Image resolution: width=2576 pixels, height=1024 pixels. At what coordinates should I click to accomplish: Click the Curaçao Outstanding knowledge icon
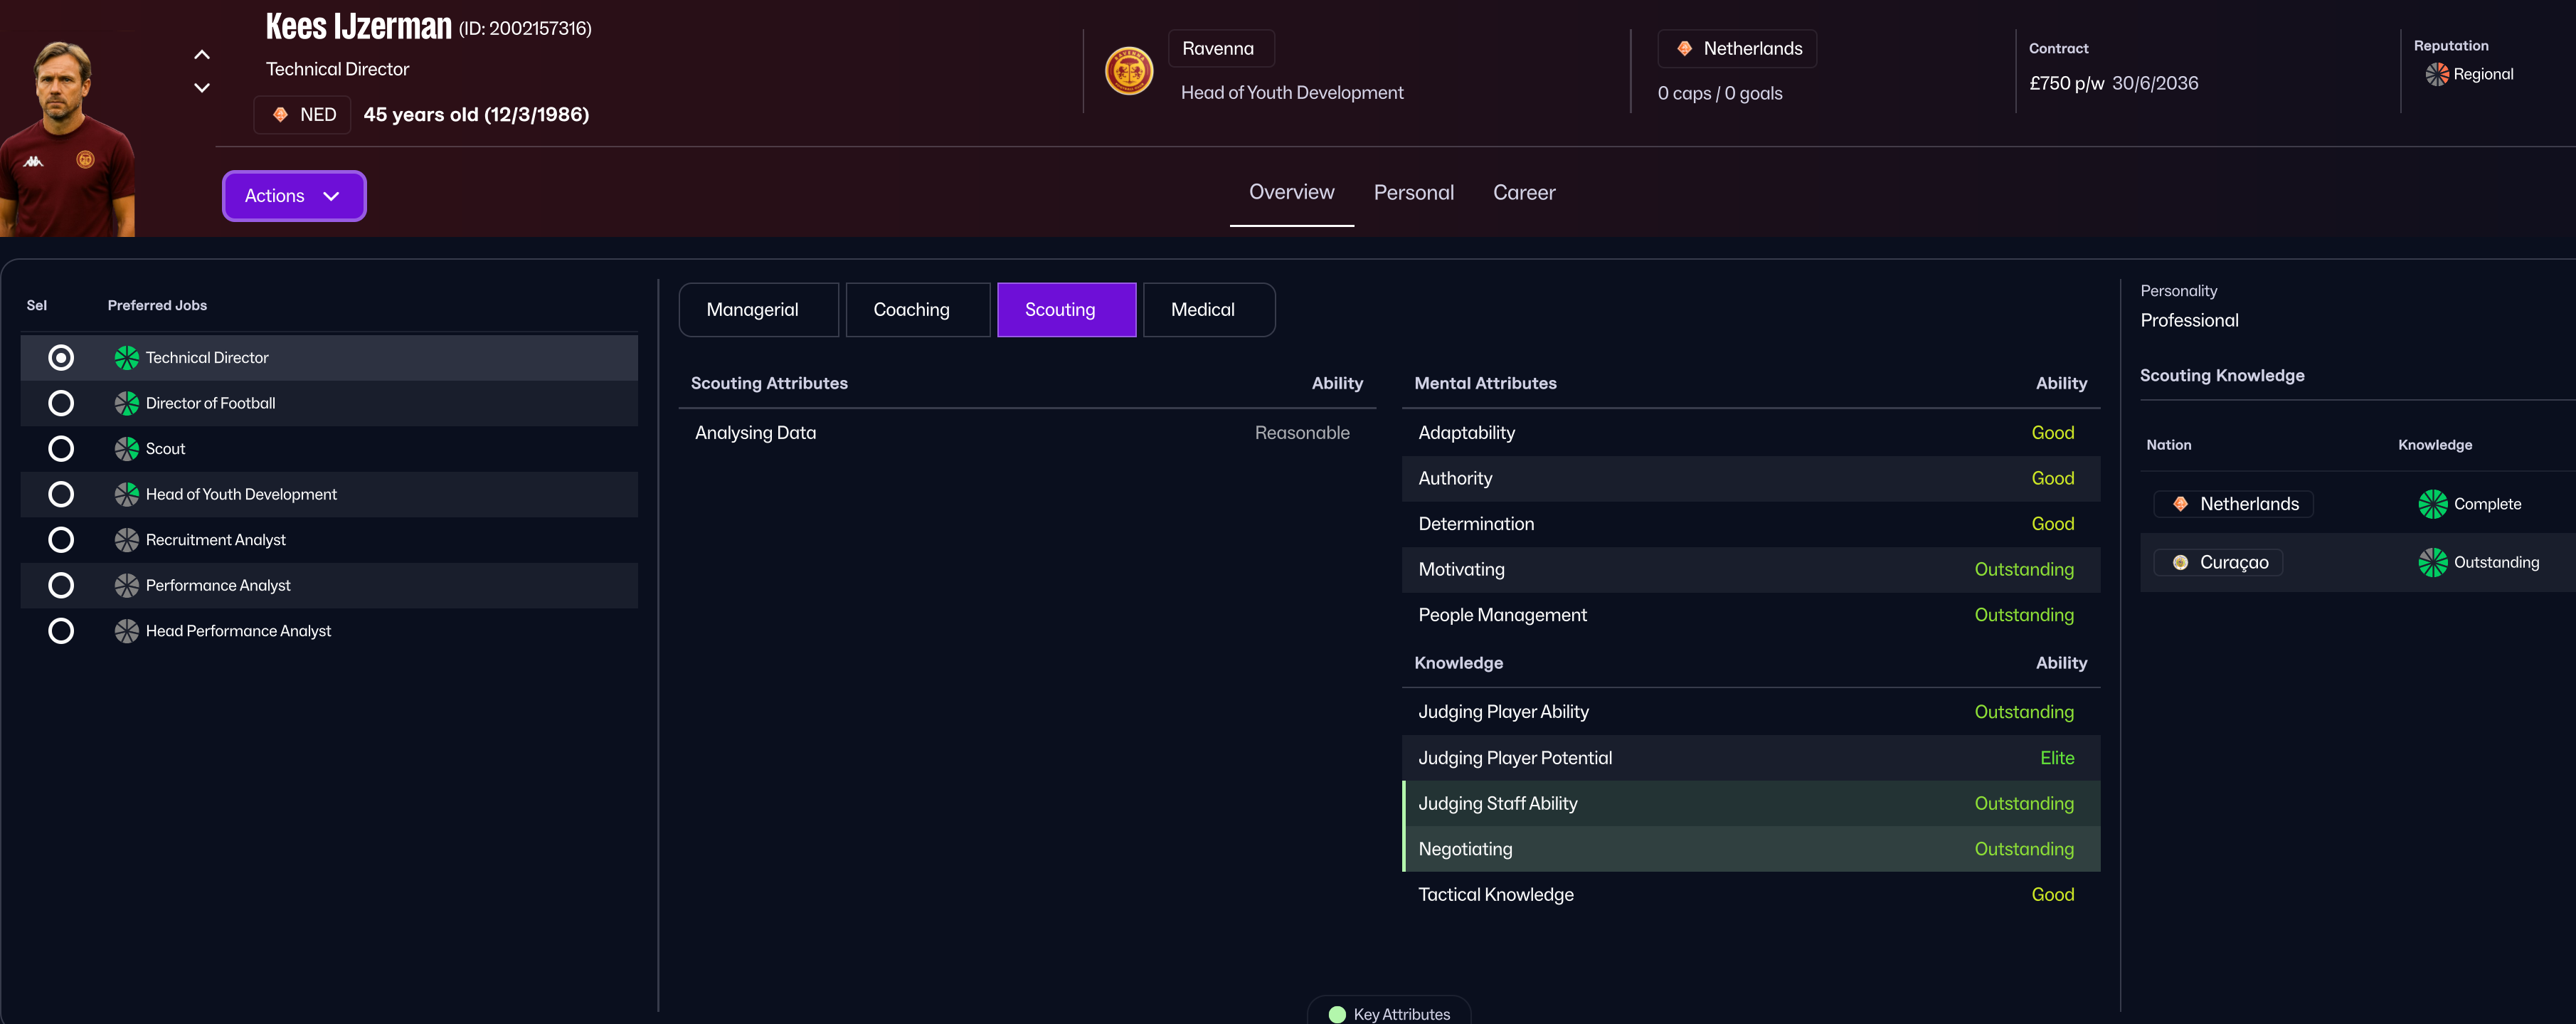(x=2432, y=562)
